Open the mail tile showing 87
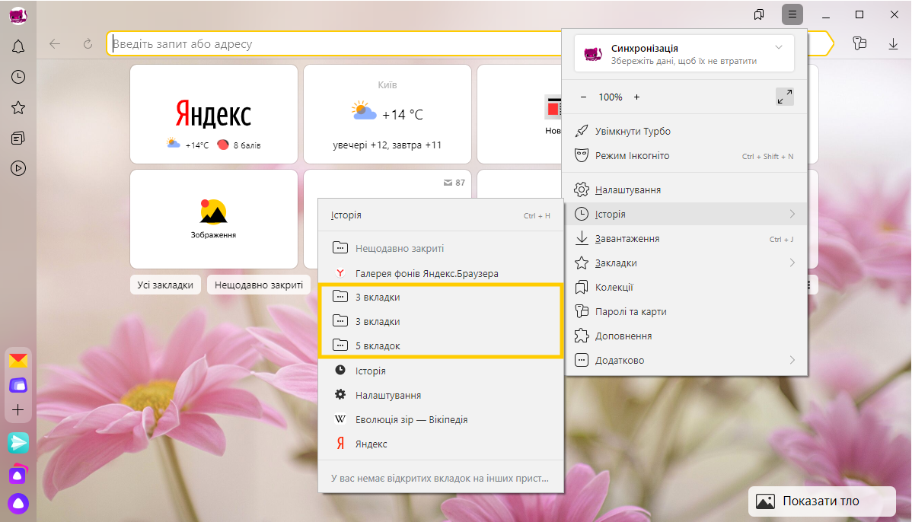The image size is (912, 522). [387, 183]
